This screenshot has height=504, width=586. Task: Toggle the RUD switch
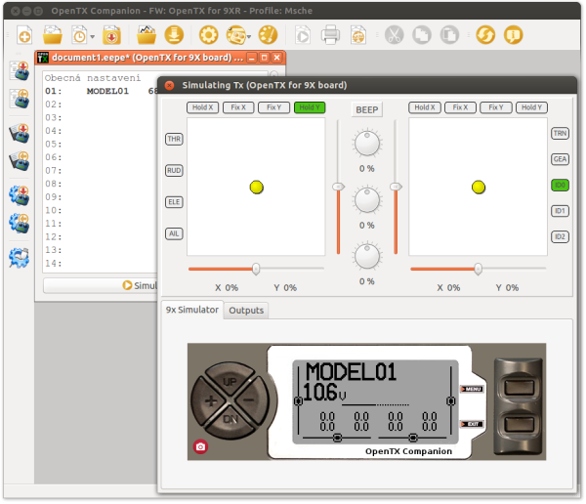(174, 171)
